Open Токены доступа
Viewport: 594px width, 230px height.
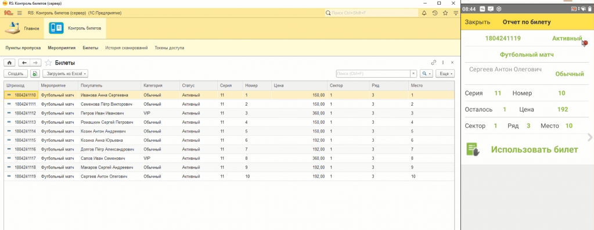tap(170, 48)
